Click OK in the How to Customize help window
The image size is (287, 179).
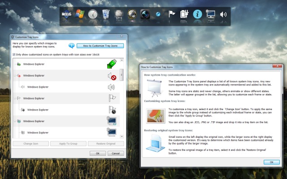(x=271, y=162)
